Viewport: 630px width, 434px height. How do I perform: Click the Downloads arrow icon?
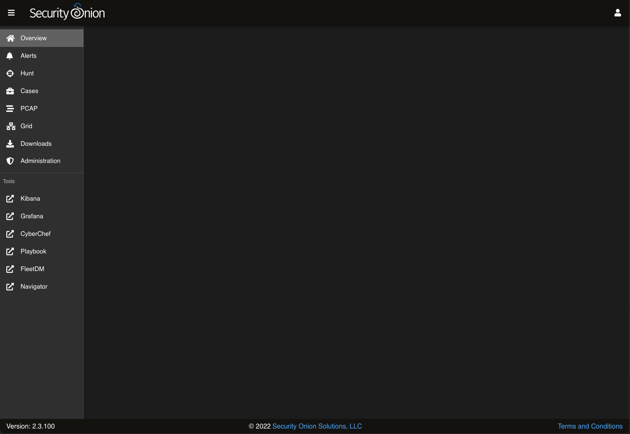pos(10,144)
